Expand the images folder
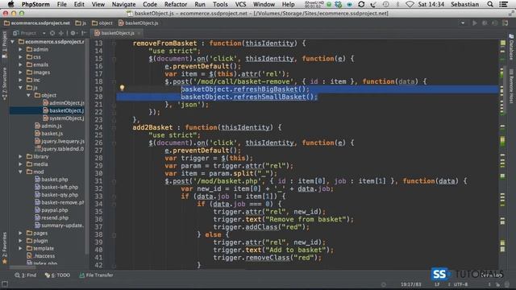The image size is (516, 290). point(20,72)
